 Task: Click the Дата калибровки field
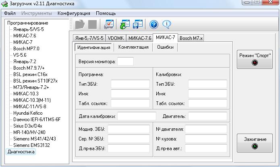(137, 116)
